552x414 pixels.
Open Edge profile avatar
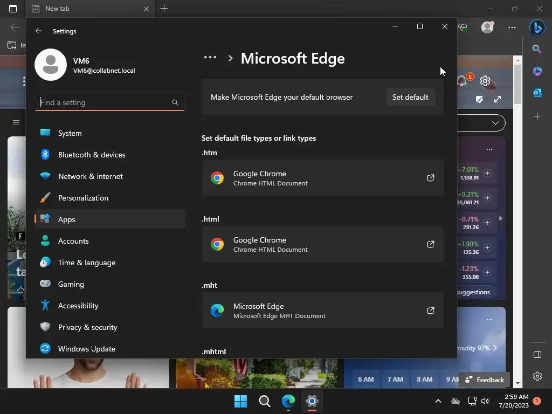click(487, 27)
